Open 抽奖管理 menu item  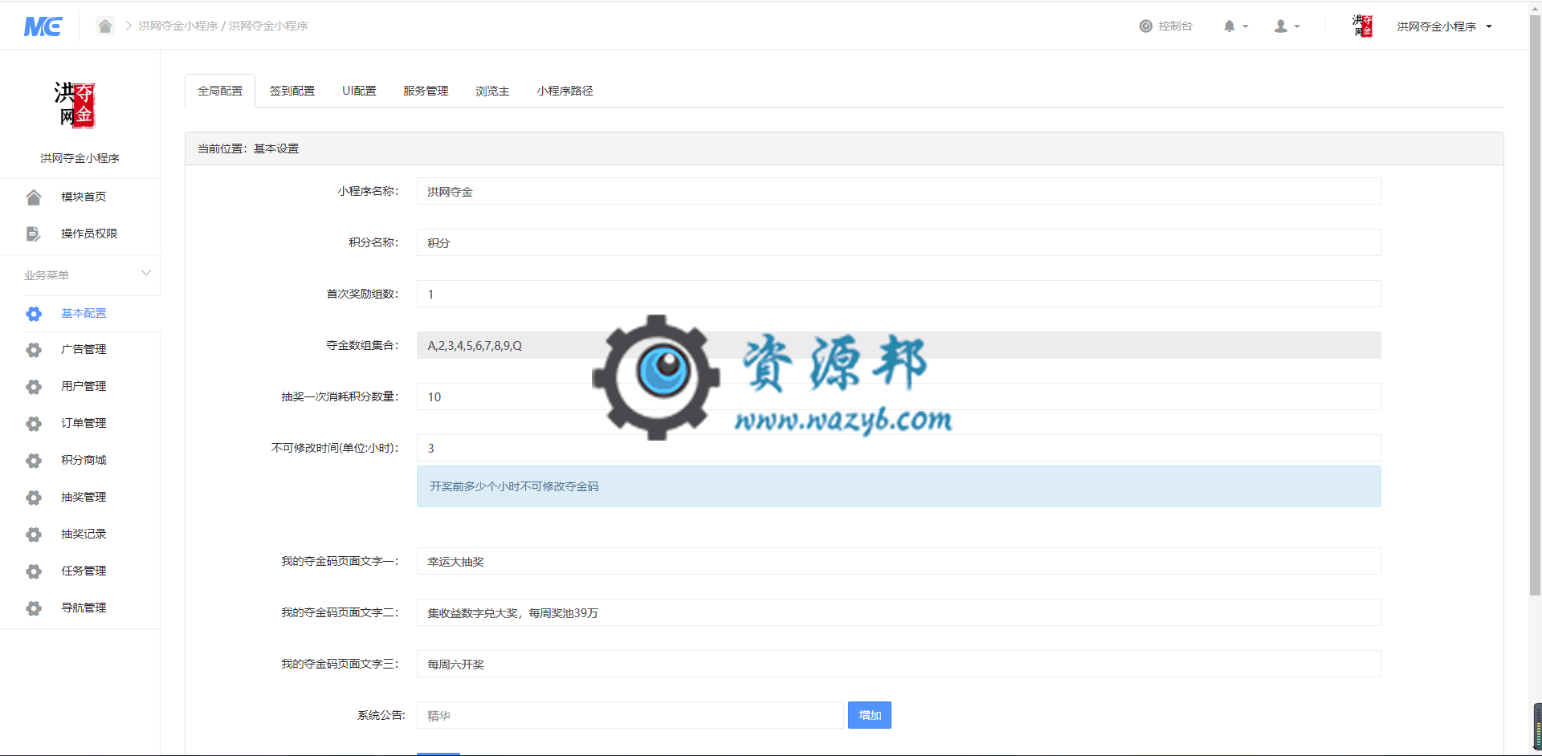[x=84, y=497]
